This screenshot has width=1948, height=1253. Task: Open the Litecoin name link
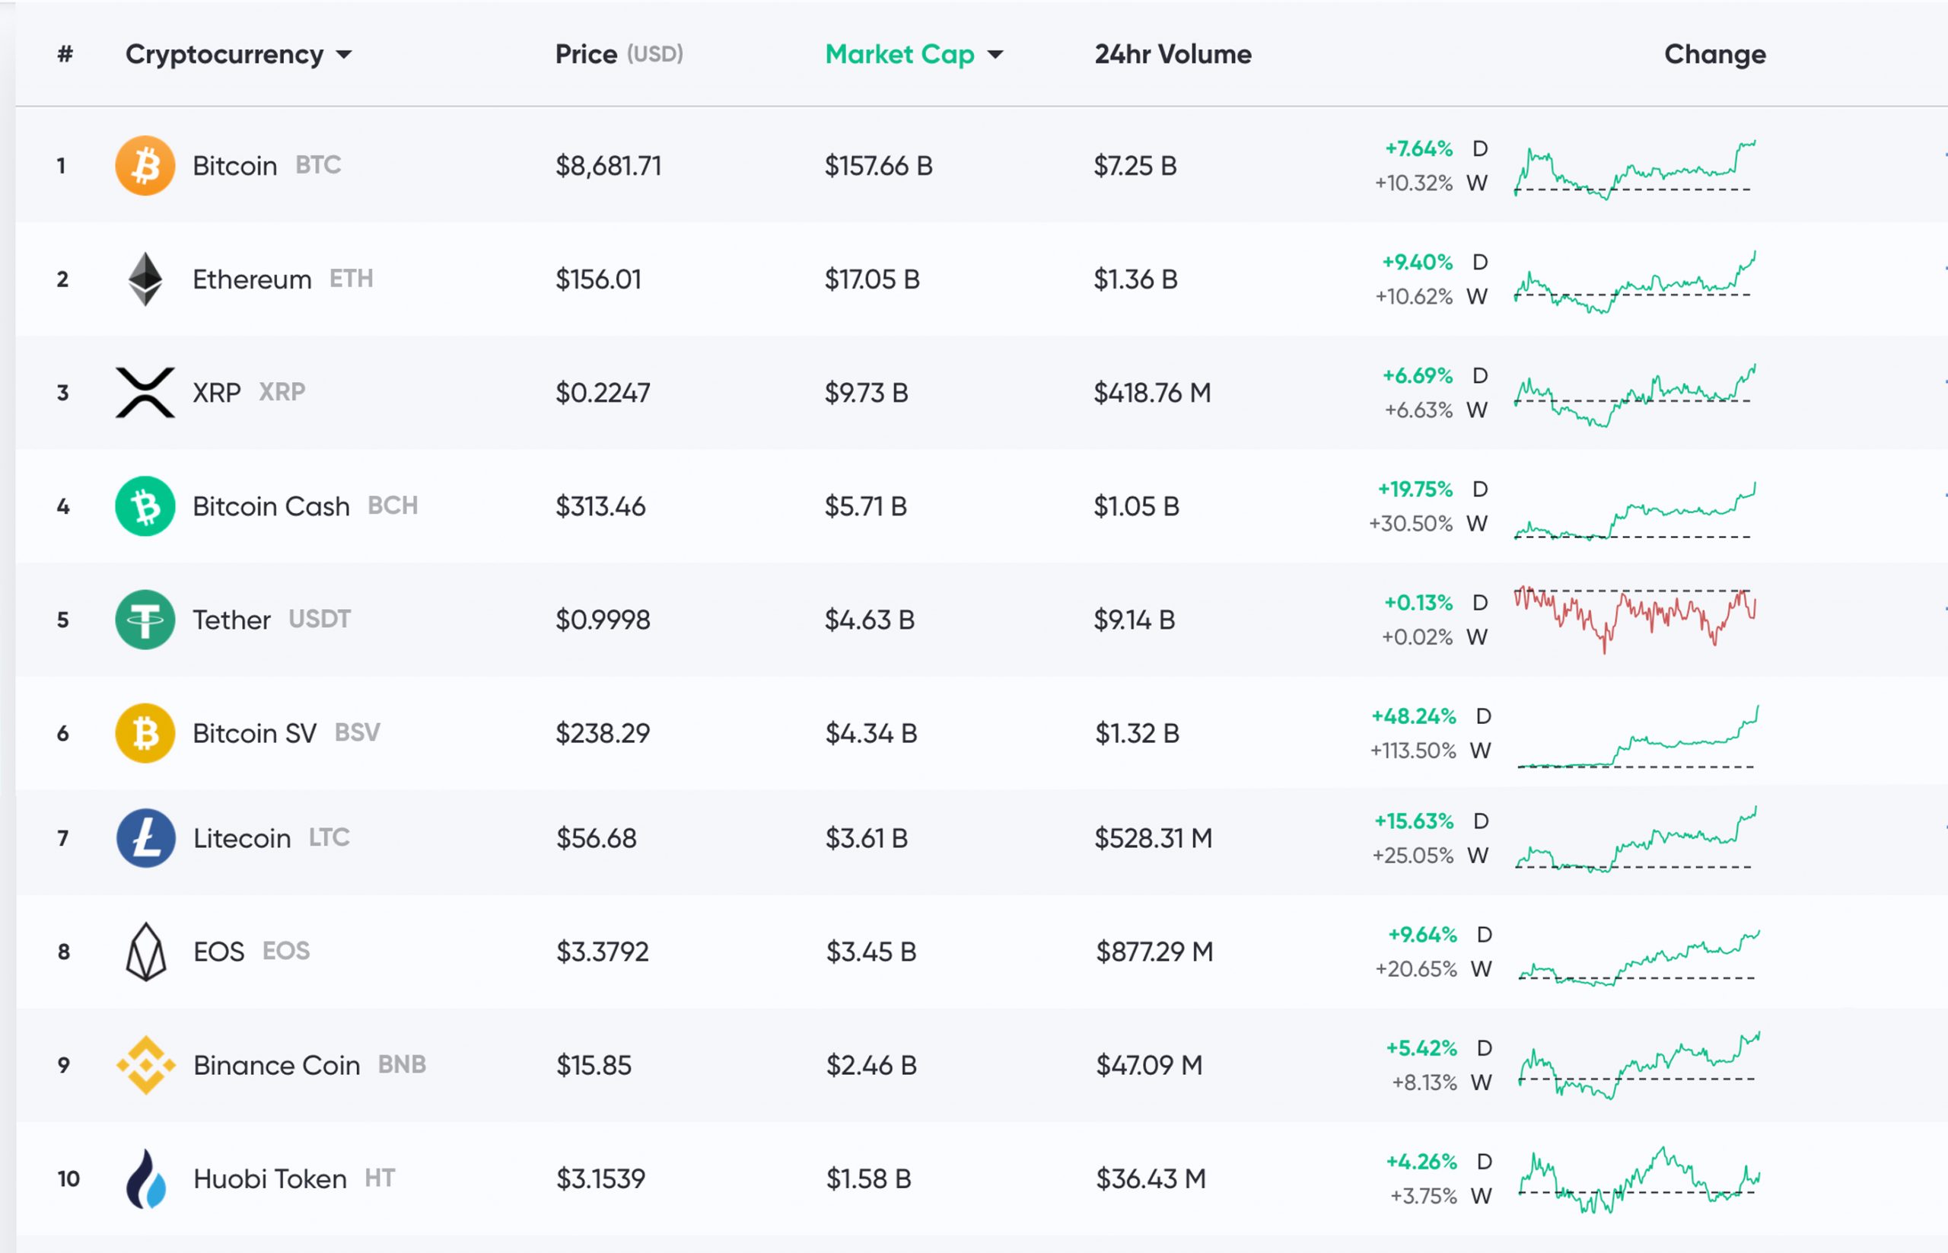(x=241, y=838)
